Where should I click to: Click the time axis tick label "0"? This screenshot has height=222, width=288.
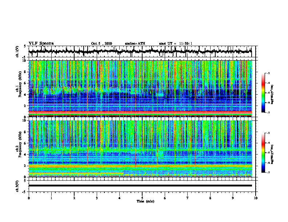click(29, 198)
